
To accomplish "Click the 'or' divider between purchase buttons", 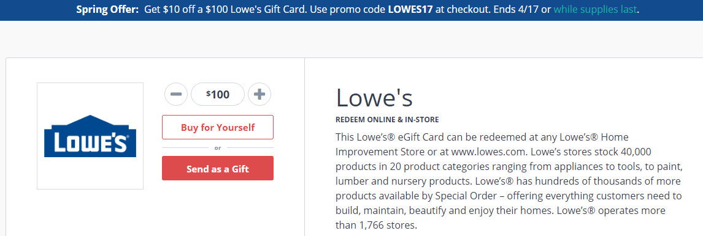I will coord(218,147).
